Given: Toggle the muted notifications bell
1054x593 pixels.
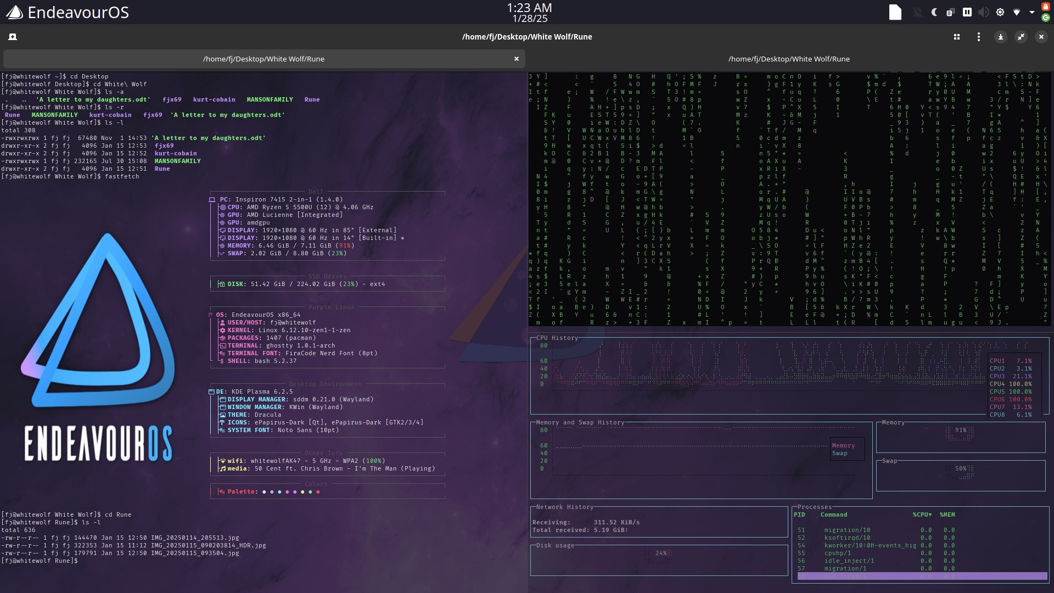Looking at the screenshot, I should click(917, 12).
